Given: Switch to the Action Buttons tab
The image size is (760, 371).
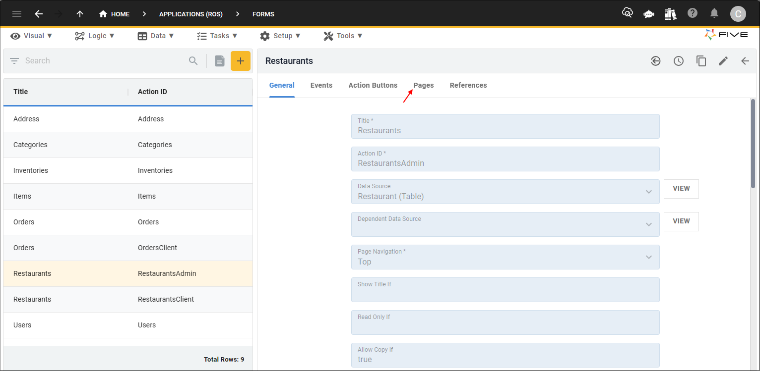Looking at the screenshot, I should click(x=373, y=85).
